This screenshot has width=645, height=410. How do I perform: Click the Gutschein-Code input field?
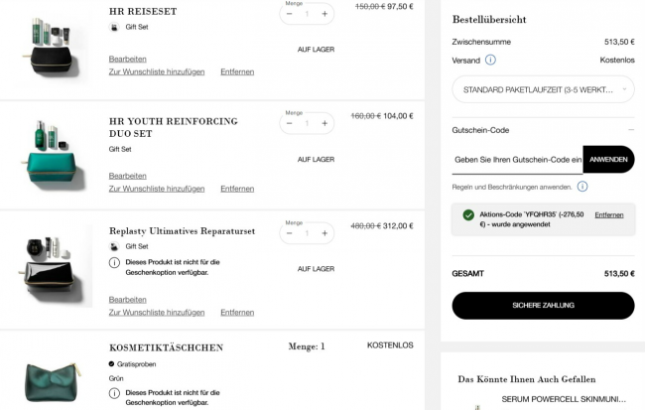tap(517, 160)
